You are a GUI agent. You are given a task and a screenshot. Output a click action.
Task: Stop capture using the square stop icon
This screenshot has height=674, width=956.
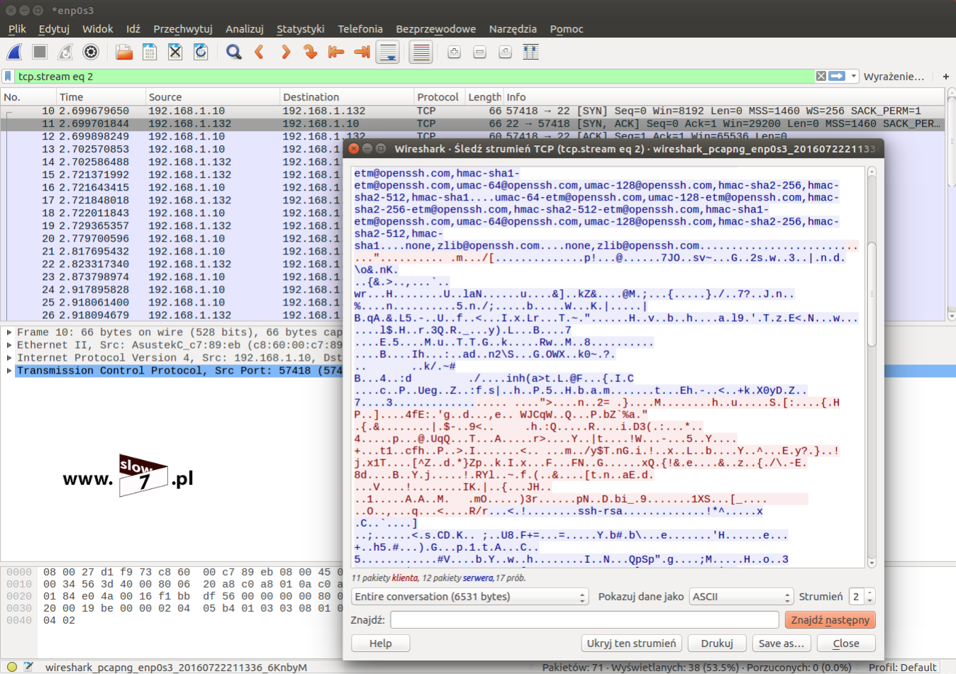tap(40, 52)
